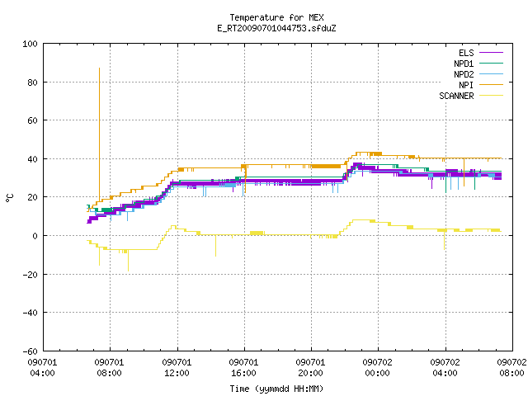Click the x-axis label 090701 20:00
This screenshot has width=528, height=396.
(311, 368)
